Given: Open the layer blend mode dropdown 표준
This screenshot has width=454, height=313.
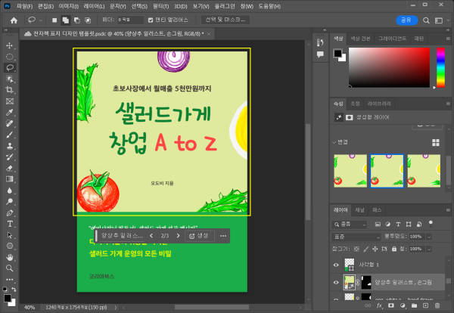Looking at the screenshot, I should pos(354,237).
